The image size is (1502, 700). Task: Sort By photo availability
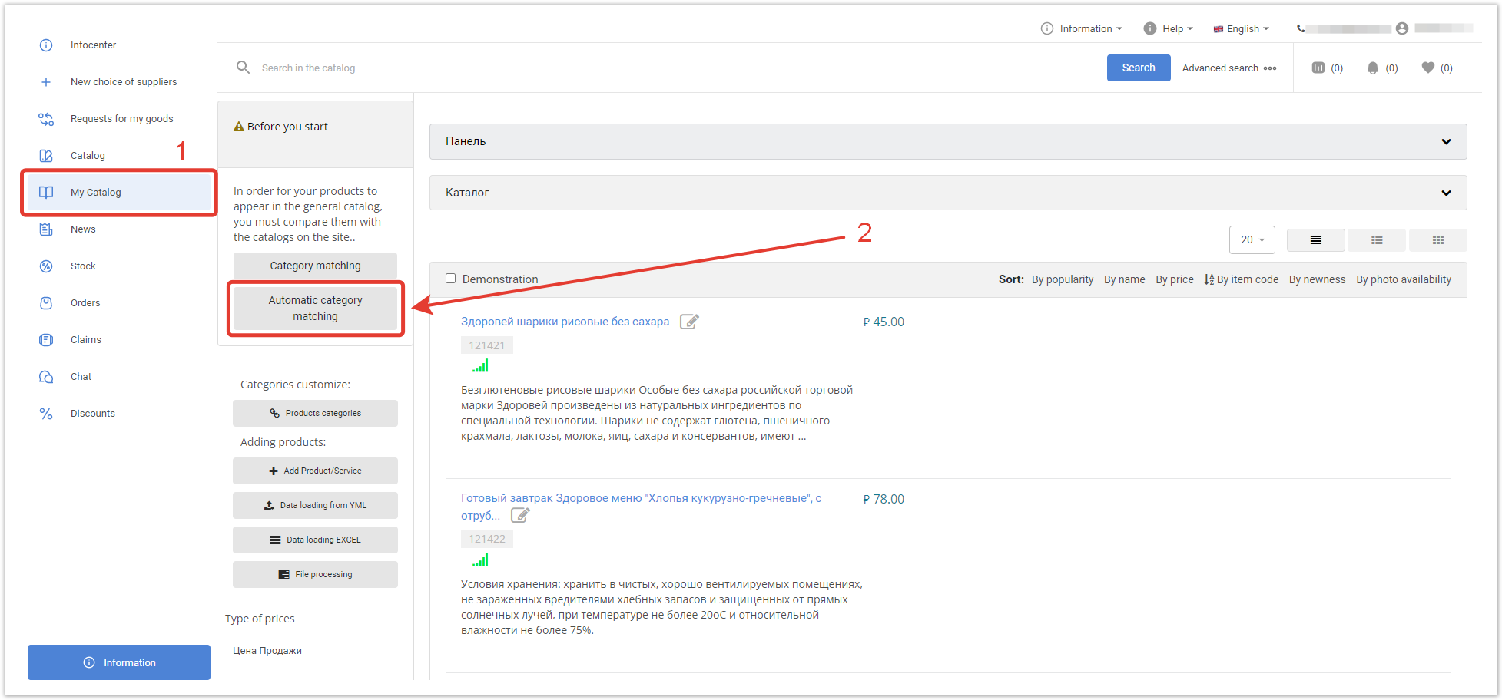tap(1404, 280)
